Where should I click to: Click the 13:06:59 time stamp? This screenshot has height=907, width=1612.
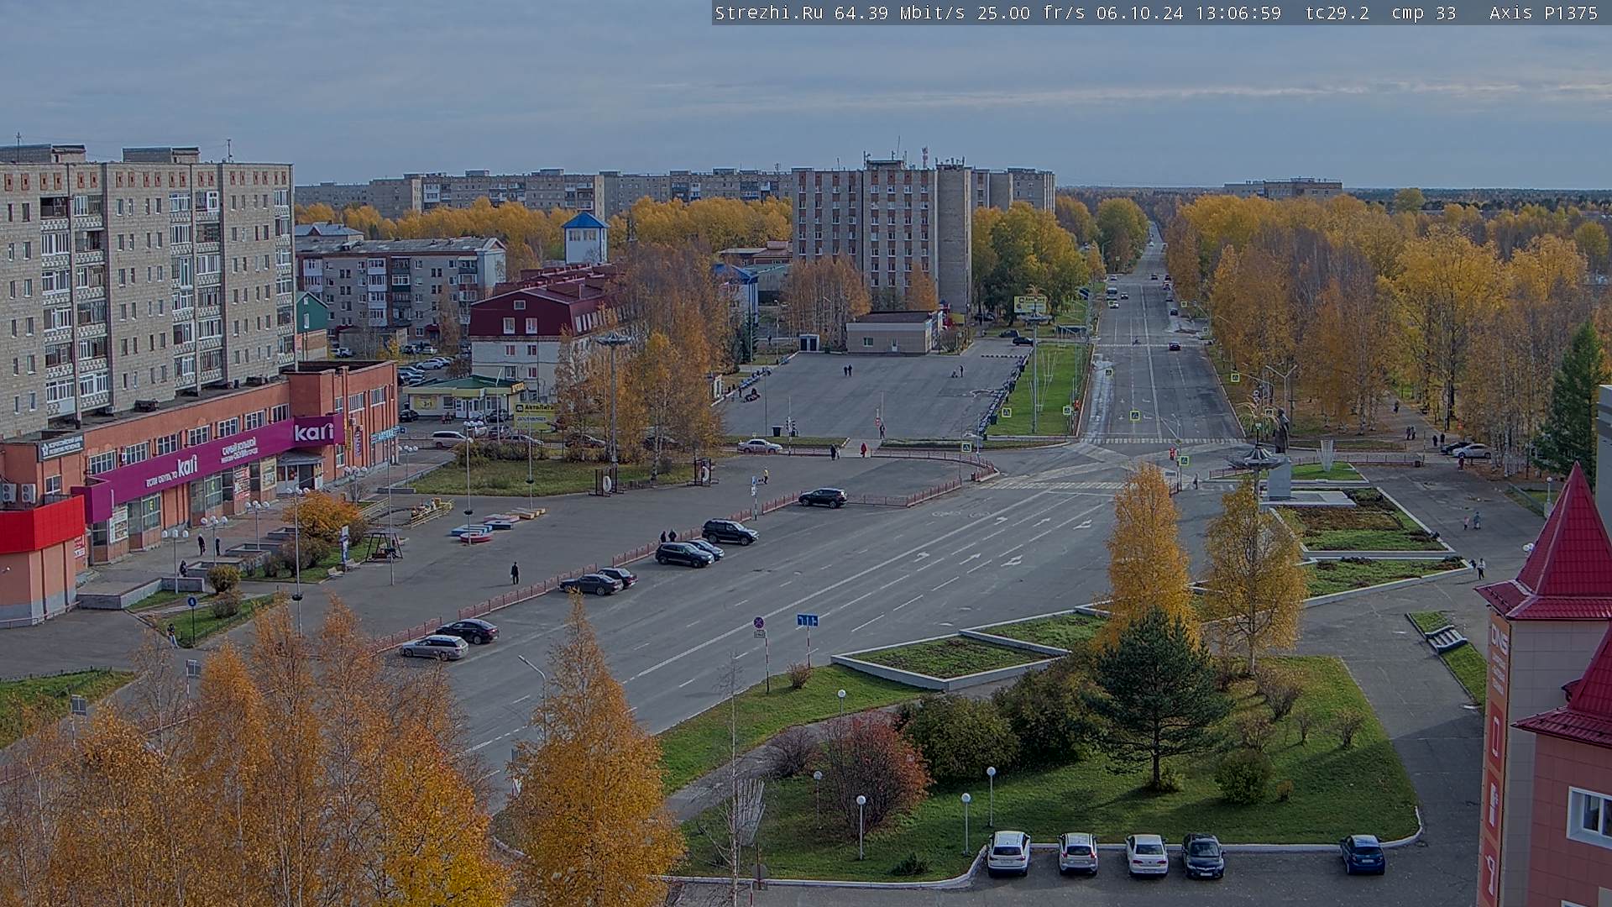pos(1238,13)
